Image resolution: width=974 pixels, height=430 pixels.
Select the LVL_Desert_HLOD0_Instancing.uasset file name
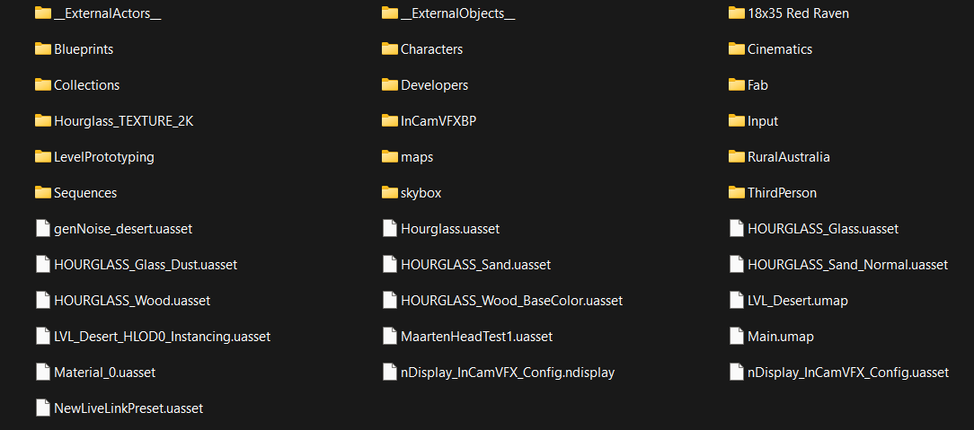(162, 337)
